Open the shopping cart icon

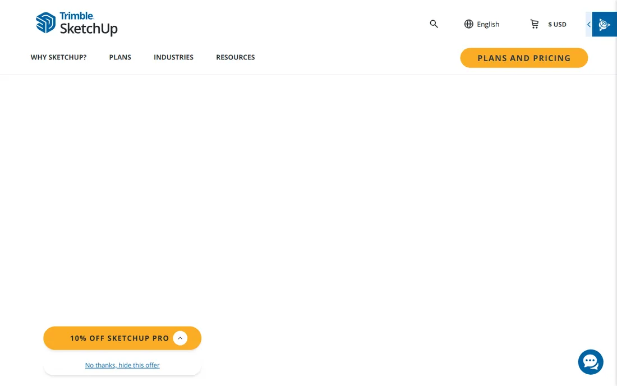pos(535,24)
